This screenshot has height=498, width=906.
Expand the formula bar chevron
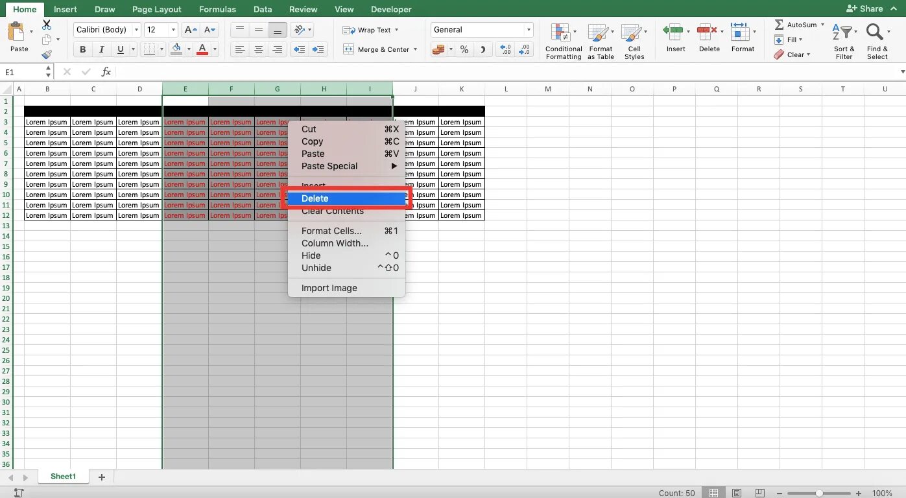[x=902, y=72]
